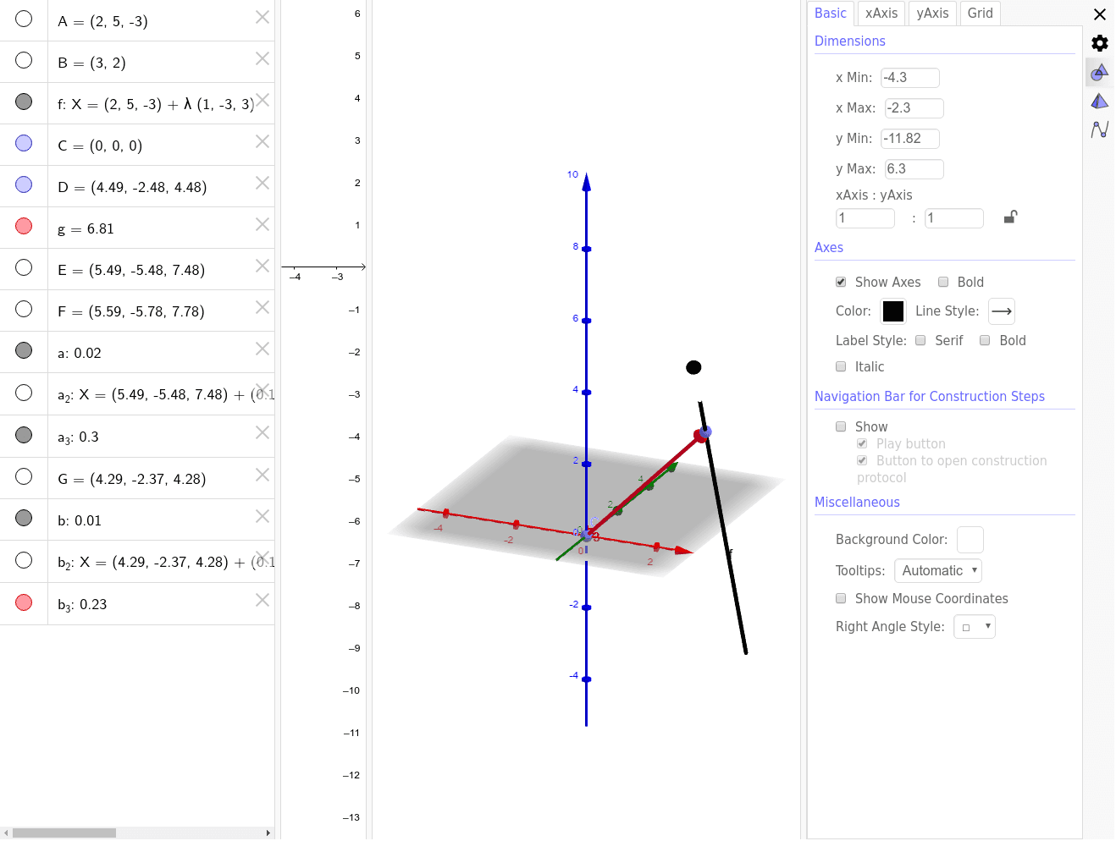The height and width of the screenshot is (841, 1116).
Task: Click the y Min input field
Action: pos(910,139)
